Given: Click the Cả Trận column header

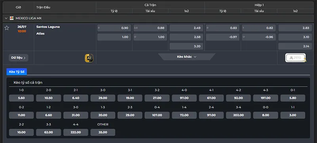Looking at the screenshot, I should 150,5.
